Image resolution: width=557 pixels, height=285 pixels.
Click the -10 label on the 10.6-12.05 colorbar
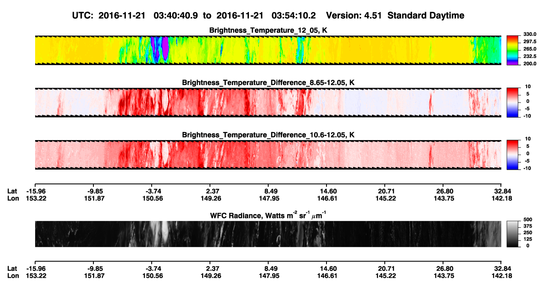pos(527,168)
